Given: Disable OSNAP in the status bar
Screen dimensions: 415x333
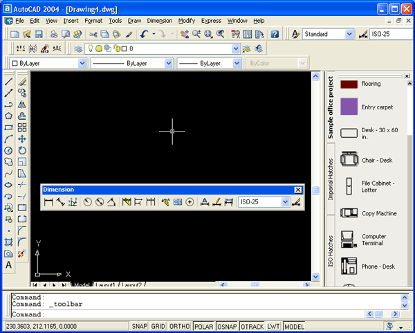Looking at the screenshot, I should (227, 326).
